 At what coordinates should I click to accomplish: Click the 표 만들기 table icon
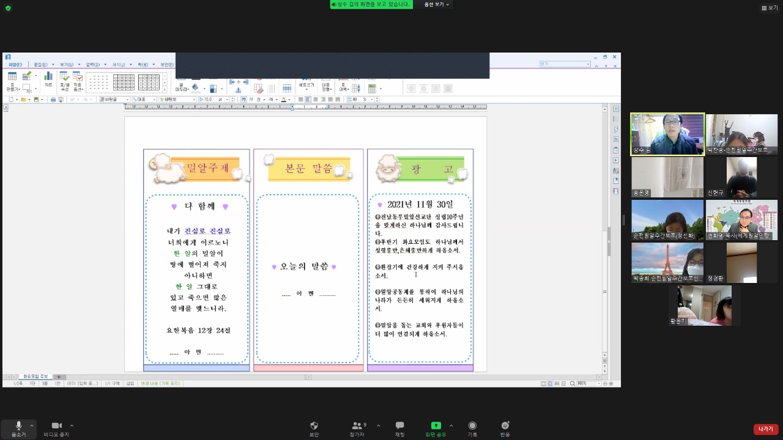[12, 81]
